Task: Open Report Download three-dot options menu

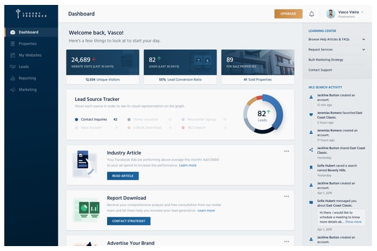Action: pos(287,196)
